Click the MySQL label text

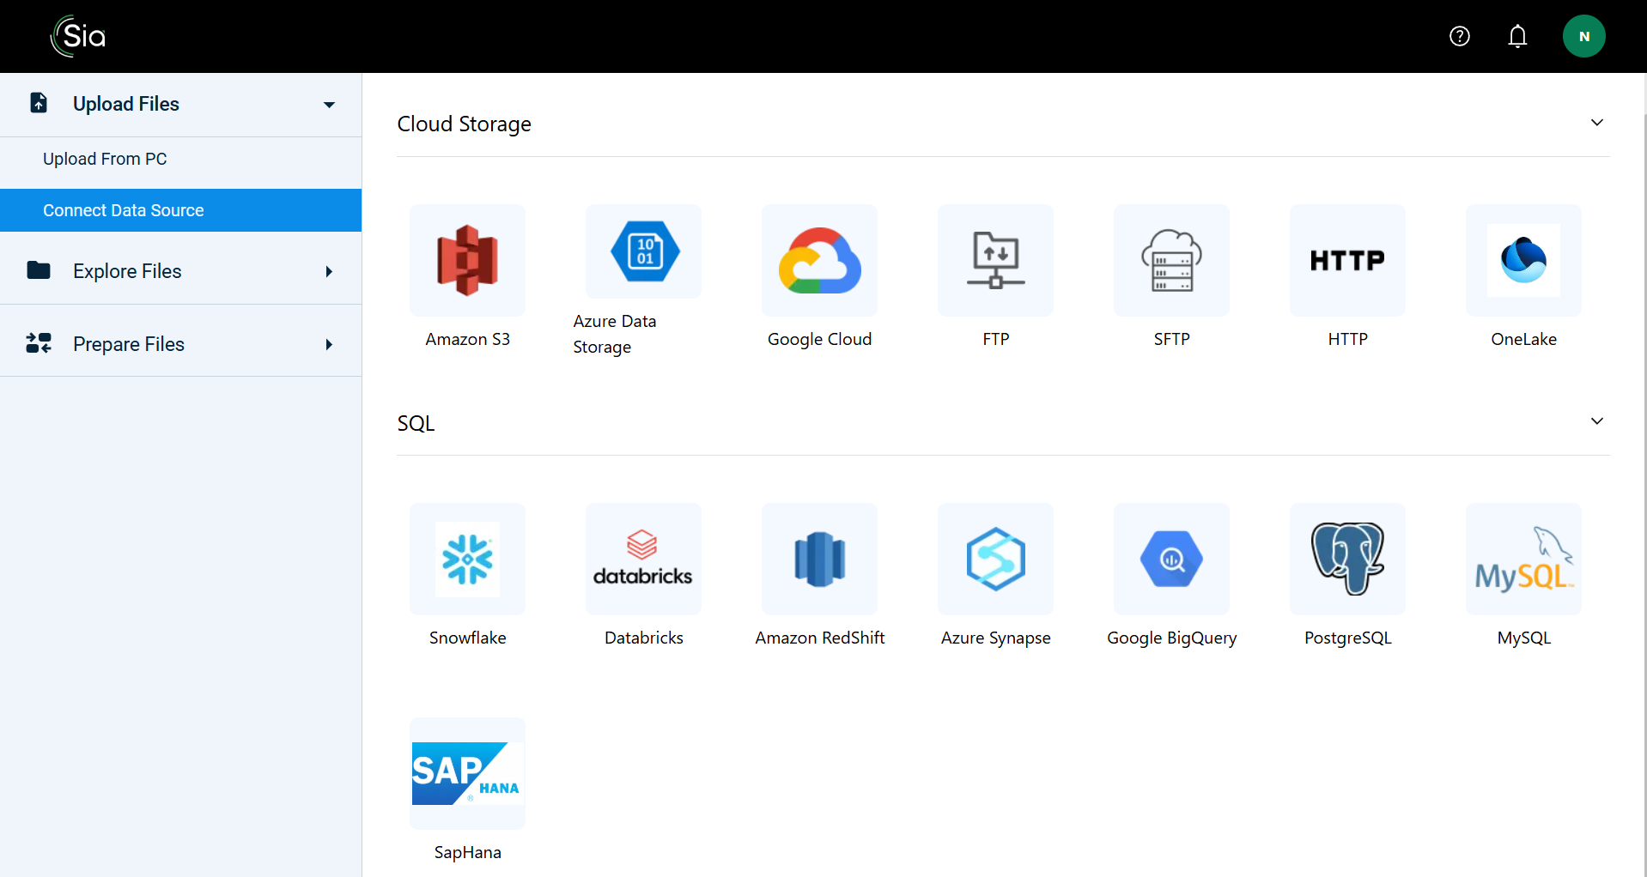tap(1523, 638)
